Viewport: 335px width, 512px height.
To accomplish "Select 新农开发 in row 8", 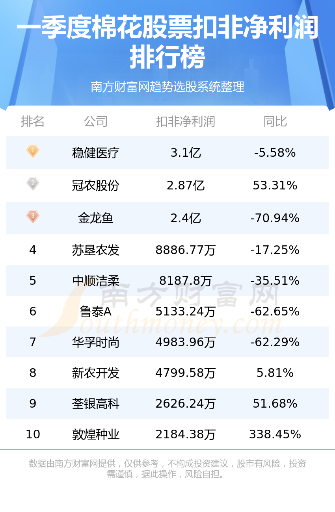I will pyautogui.click(x=96, y=373).
